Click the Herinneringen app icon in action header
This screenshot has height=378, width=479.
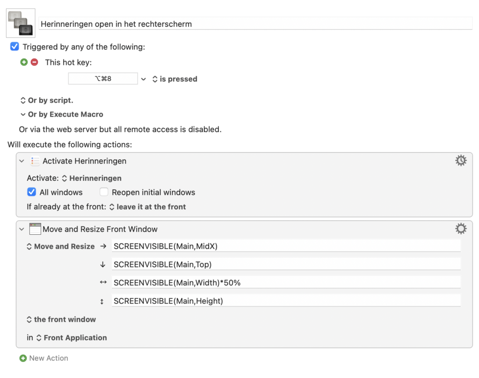click(35, 161)
